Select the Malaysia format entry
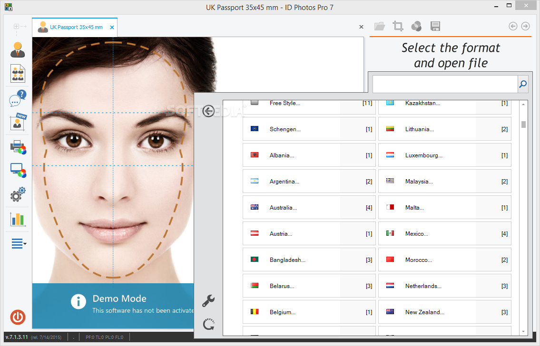Screen dimensions: 540x346 444,181
